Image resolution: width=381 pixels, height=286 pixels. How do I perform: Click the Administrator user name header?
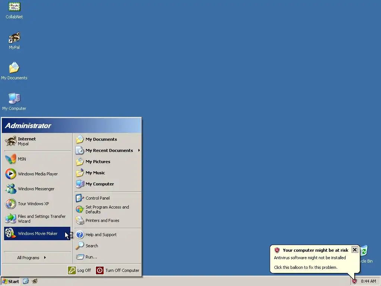tap(28, 125)
